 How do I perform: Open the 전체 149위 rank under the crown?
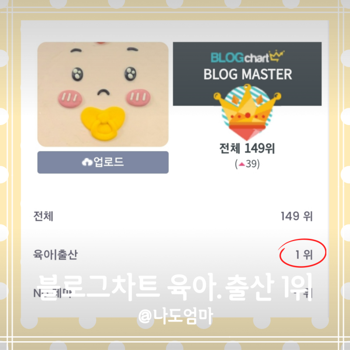247,148
